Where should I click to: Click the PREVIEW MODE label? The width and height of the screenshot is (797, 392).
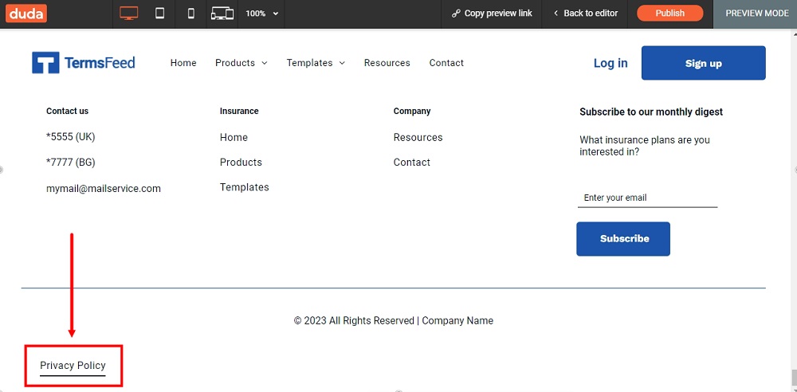(x=757, y=14)
